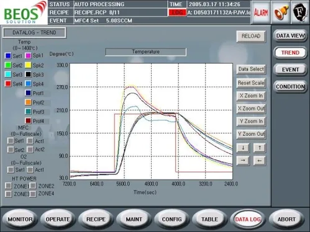The image size is (310, 232).
Task: Click 'MFC4 Set 5.00SCCM' event text
Action: pyautogui.click(x=103, y=20)
